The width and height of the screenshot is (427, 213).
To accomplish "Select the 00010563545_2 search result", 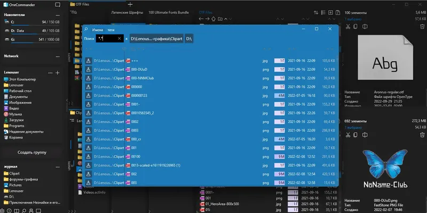I will pyautogui.click(x=210, y=113).
